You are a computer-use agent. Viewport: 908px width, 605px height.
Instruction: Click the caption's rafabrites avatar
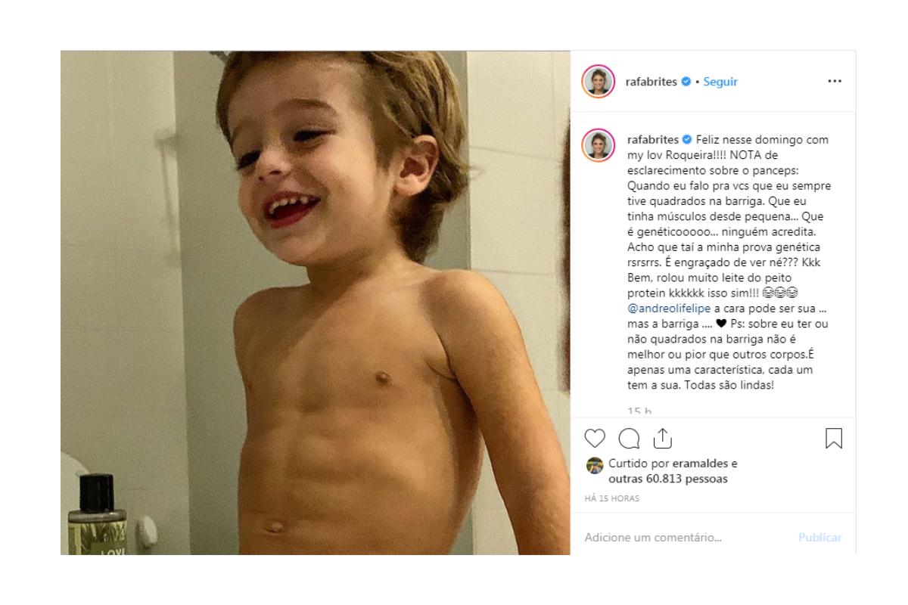(x=598, y=144)
